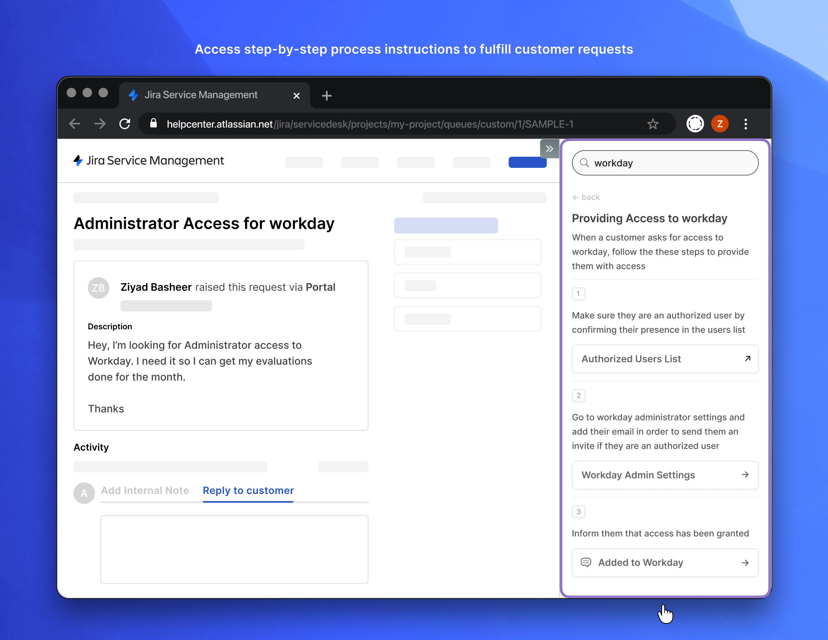Screen dimensions: 828x640
Task: Switch to the Add Internal Note tab
Action: point(145,490)
